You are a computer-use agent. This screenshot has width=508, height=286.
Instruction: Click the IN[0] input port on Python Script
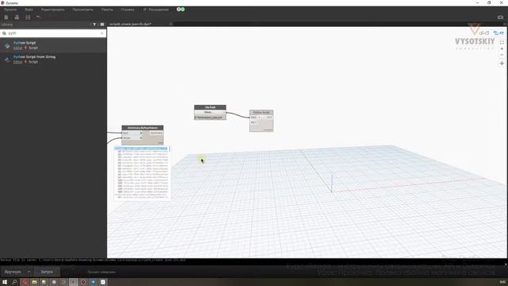point(254,118)
